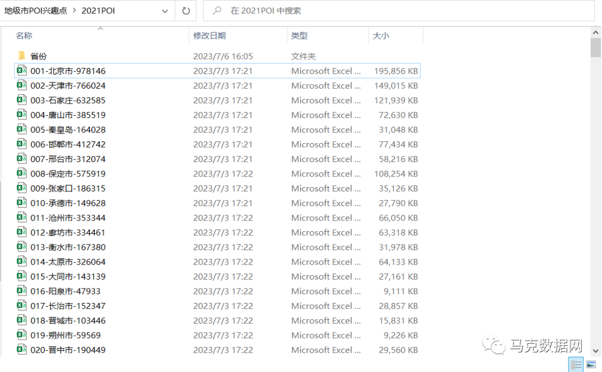Click the scrollbar down arrow

[595, 350]
